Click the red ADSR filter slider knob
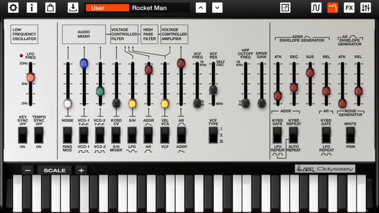The height and width of the screenshot is (213, 379). click(x=149, y=69)
